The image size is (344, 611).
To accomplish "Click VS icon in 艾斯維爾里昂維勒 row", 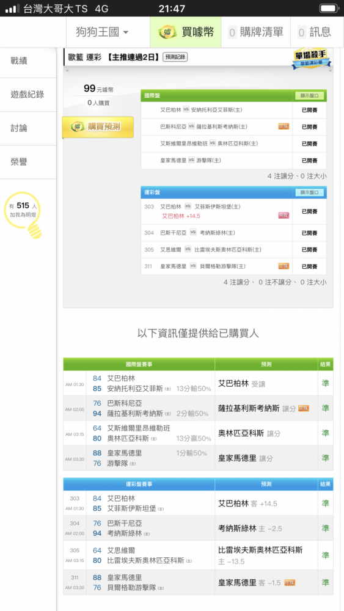I will [x=212, y=144].
